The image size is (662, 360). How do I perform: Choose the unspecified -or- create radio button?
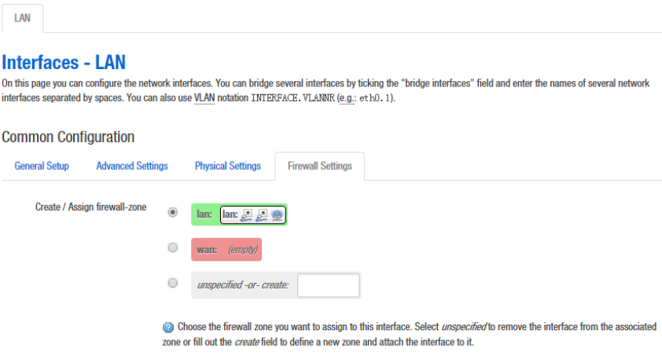click(x=173, y=284)
